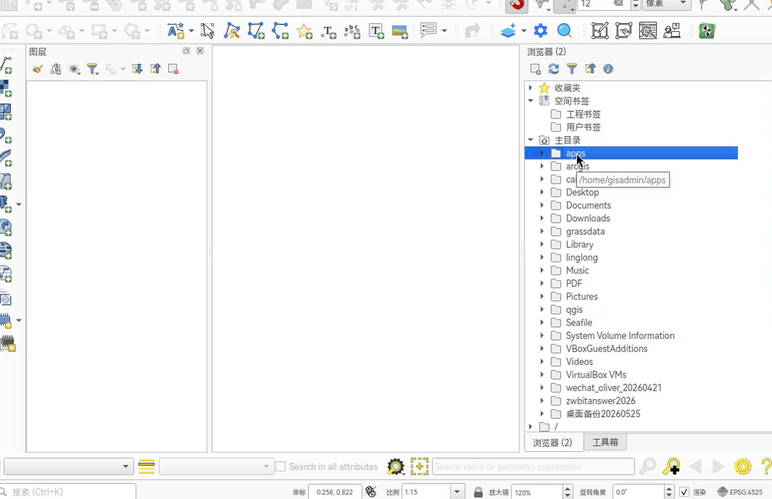Choose the Modify Annotations tool
The width and height of the screenshot is (772, 499).
(231, 31)
